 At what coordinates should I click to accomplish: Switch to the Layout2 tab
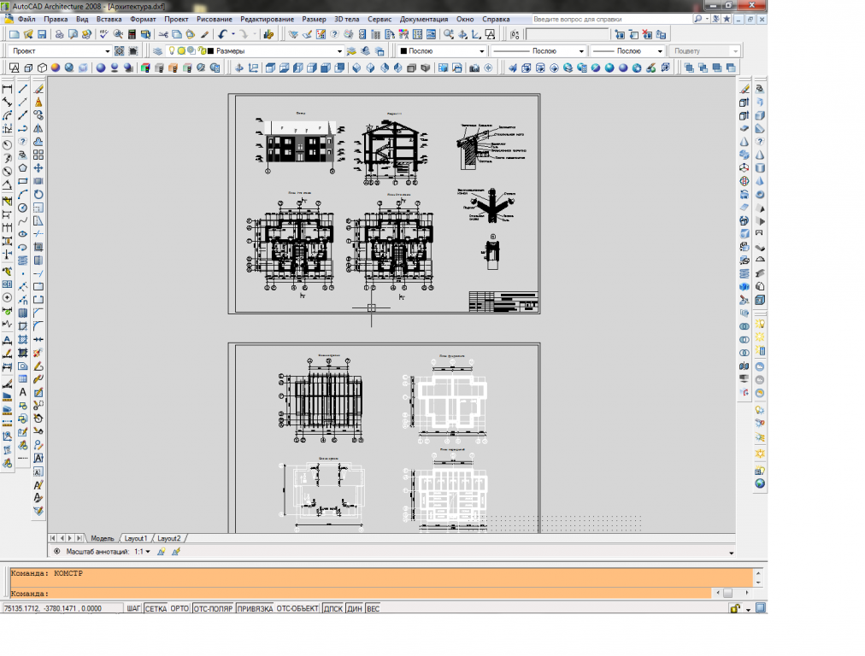[x=168, y=538]
